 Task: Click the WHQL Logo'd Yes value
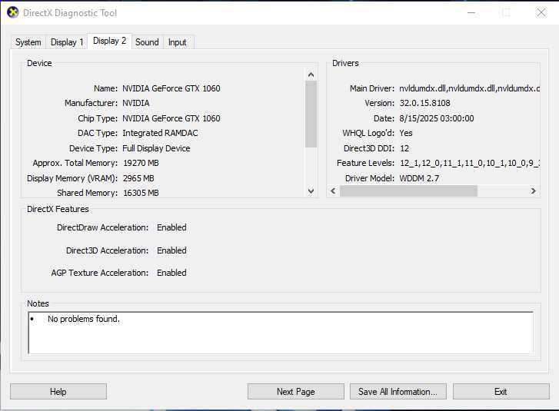pyautogui.click(x=406, y=133)
